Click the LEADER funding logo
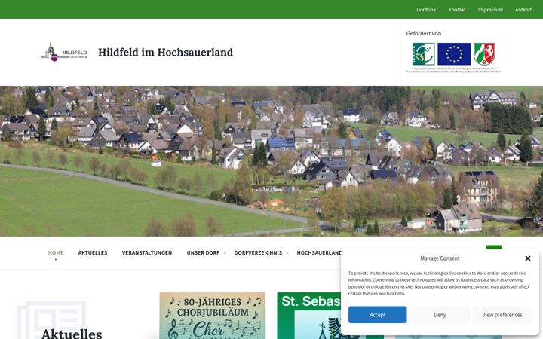Viewport: 543px width, 339px height. [423, 54]
